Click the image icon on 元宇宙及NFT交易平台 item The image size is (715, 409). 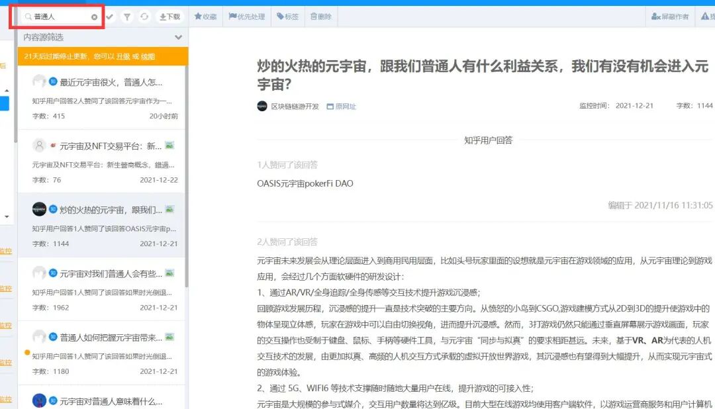pos(169,146)
